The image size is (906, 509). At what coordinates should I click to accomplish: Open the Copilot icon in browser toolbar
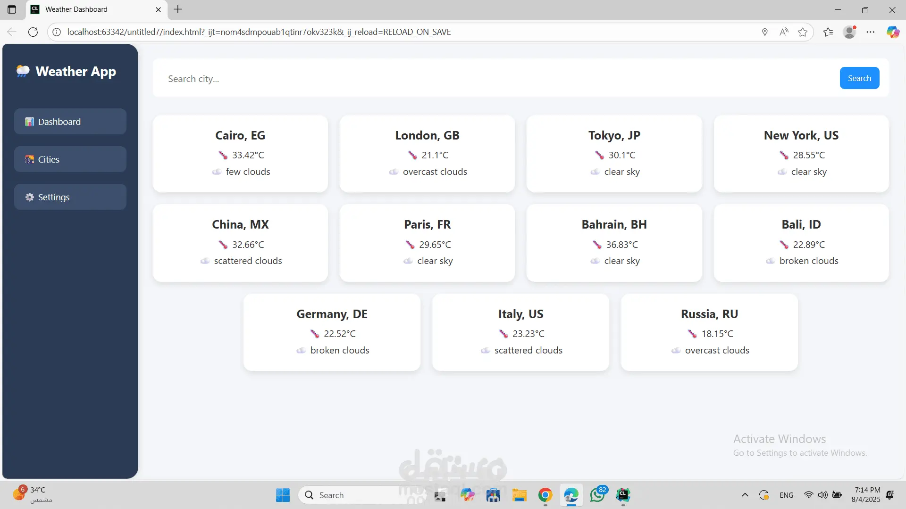892,32
